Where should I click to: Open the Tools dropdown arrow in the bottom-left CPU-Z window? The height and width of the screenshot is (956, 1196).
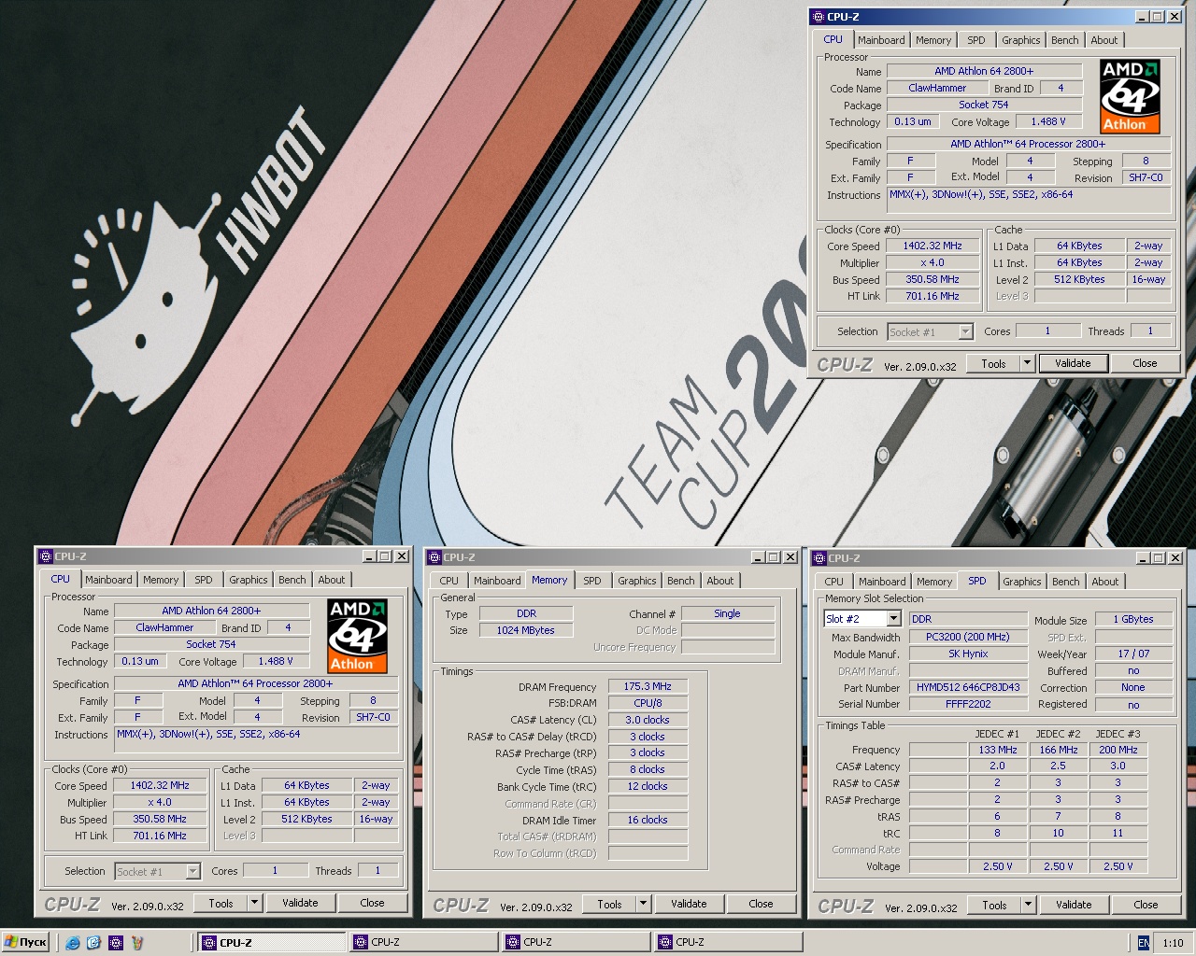254,903
